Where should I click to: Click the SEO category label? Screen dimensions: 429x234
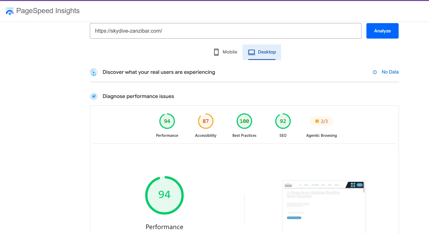pos(283,136)
